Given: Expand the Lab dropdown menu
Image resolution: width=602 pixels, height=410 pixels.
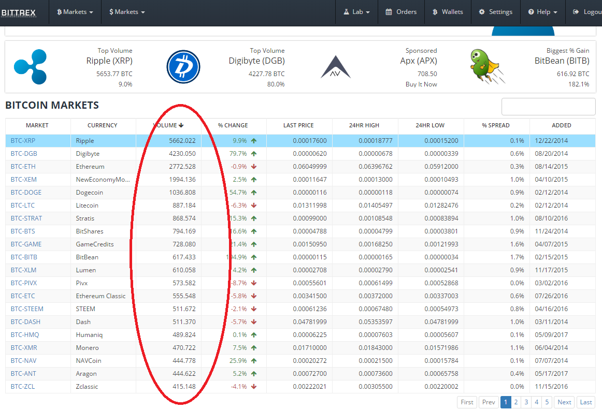Looking at the screenshot, I should pos(356,12).
